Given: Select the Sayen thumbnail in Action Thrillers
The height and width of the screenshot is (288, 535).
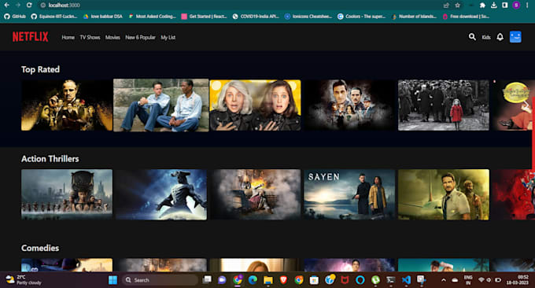Looking at the screenshot, I should point(349,194).
